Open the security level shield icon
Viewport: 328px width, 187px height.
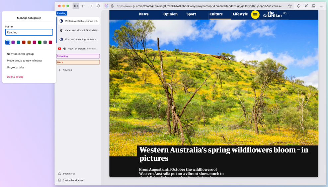(x=298, y=6)
